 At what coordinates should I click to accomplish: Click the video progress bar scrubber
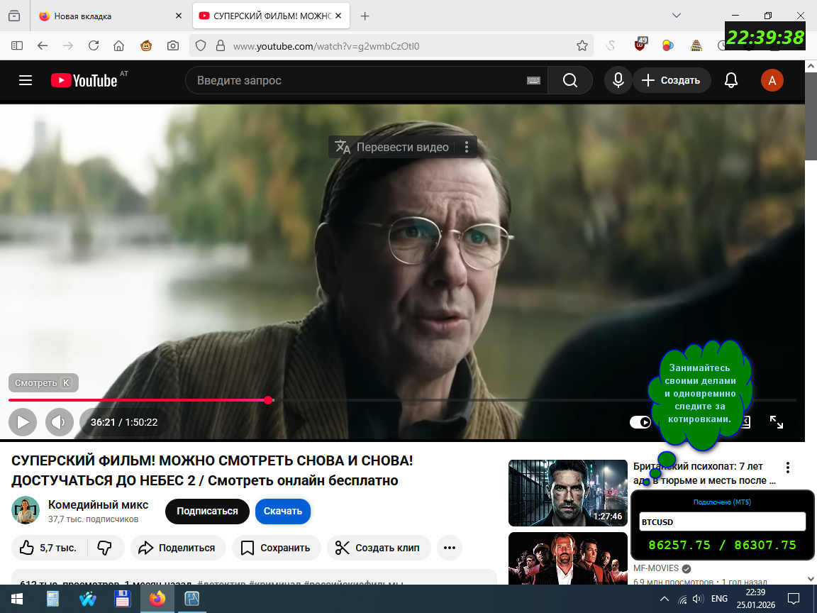(268, 400)
